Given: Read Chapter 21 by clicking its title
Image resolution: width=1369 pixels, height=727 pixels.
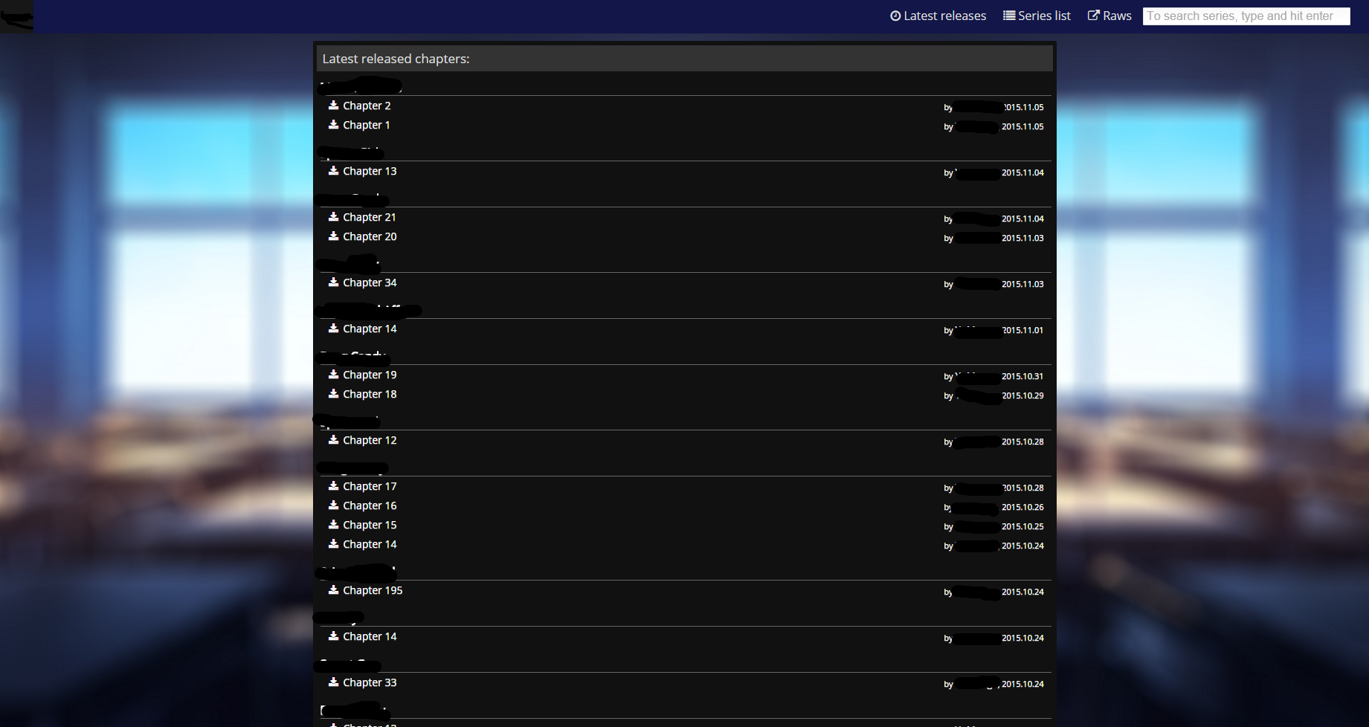Looking at the screenshot, I should pyautogui.click(x=370, y=217).
